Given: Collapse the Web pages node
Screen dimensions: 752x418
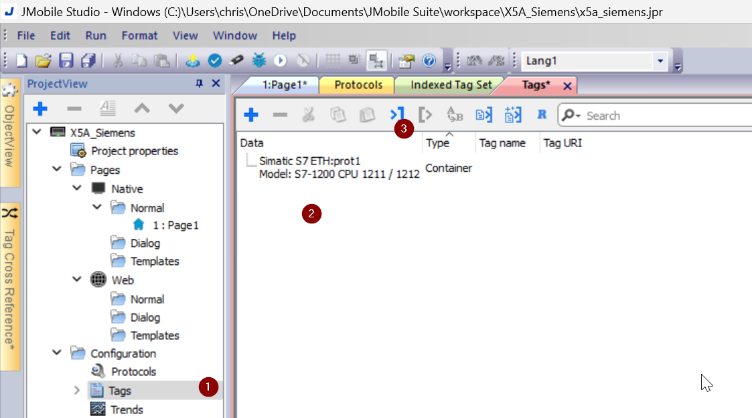Looking at the screenshot, I should (x=77, y=279).
